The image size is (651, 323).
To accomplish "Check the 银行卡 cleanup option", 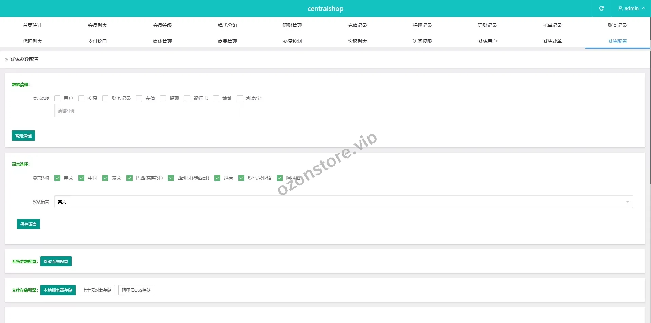I will [187, 98].
